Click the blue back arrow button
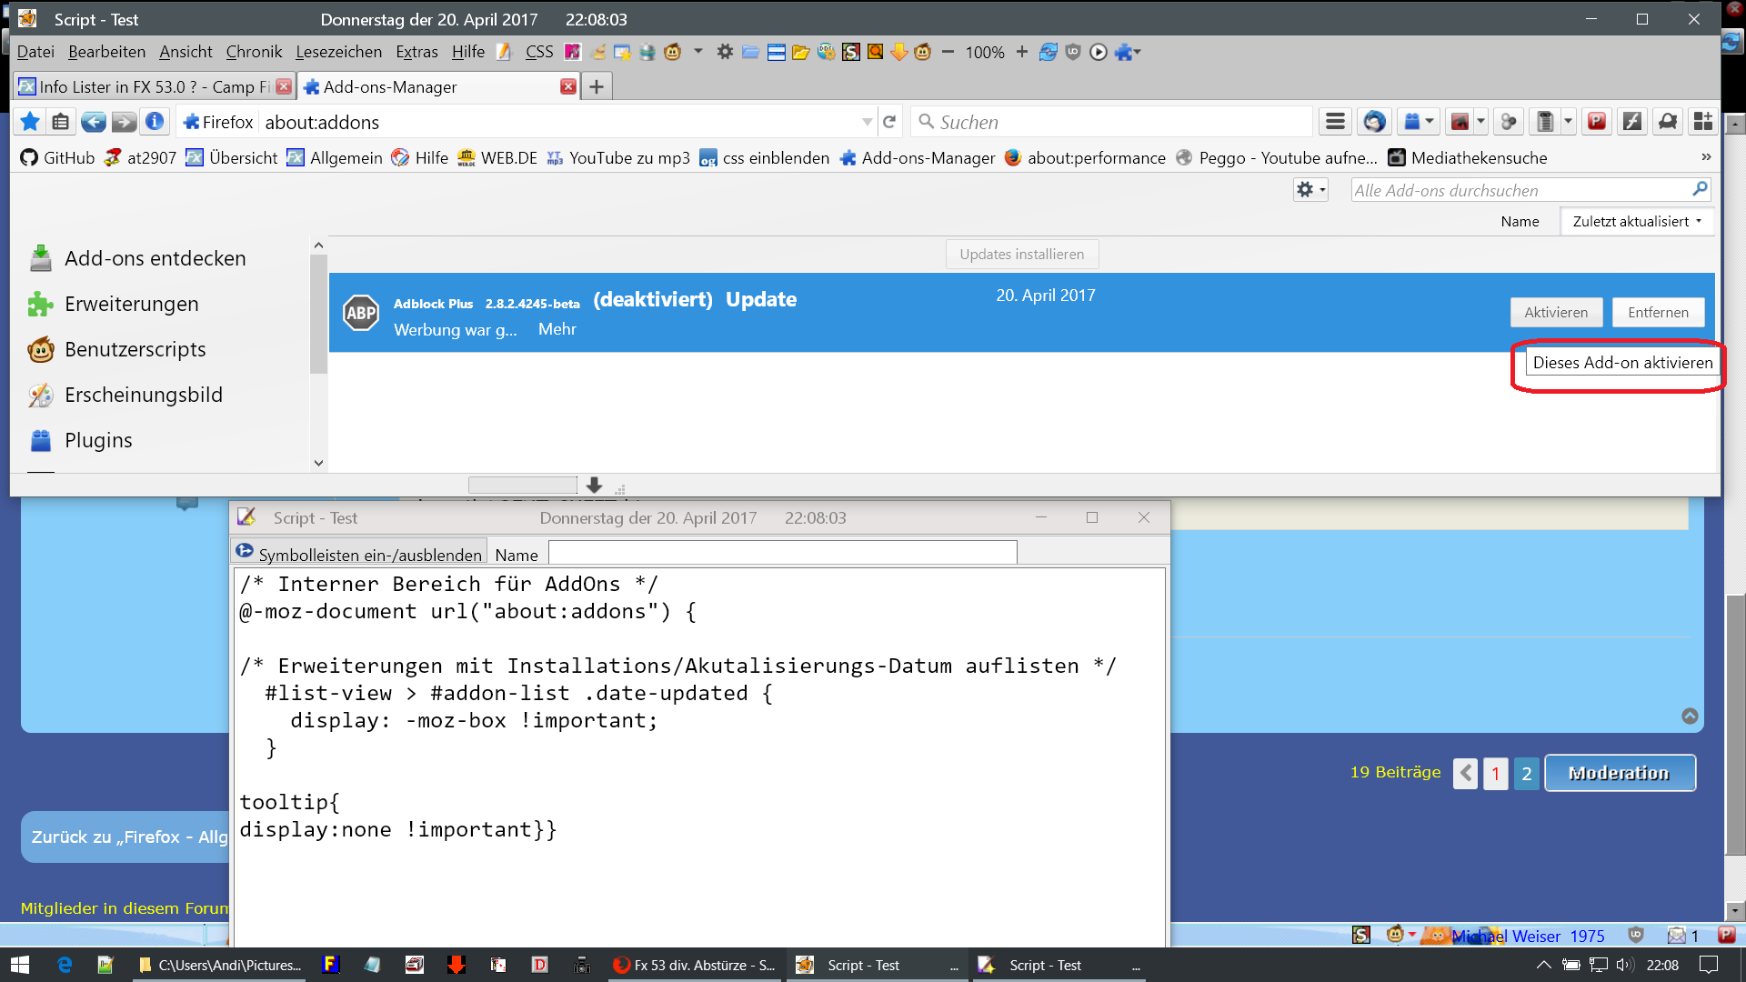The height and width of the screenshot is (982, 1746). coord(93,122)
